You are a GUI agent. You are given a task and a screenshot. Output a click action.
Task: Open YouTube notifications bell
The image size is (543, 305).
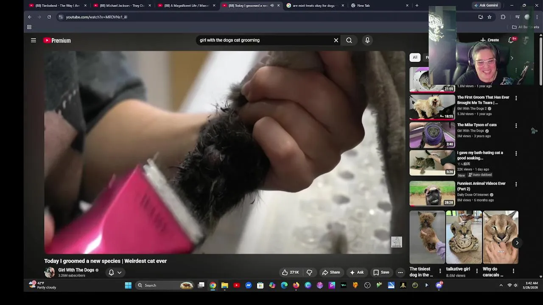511,40
